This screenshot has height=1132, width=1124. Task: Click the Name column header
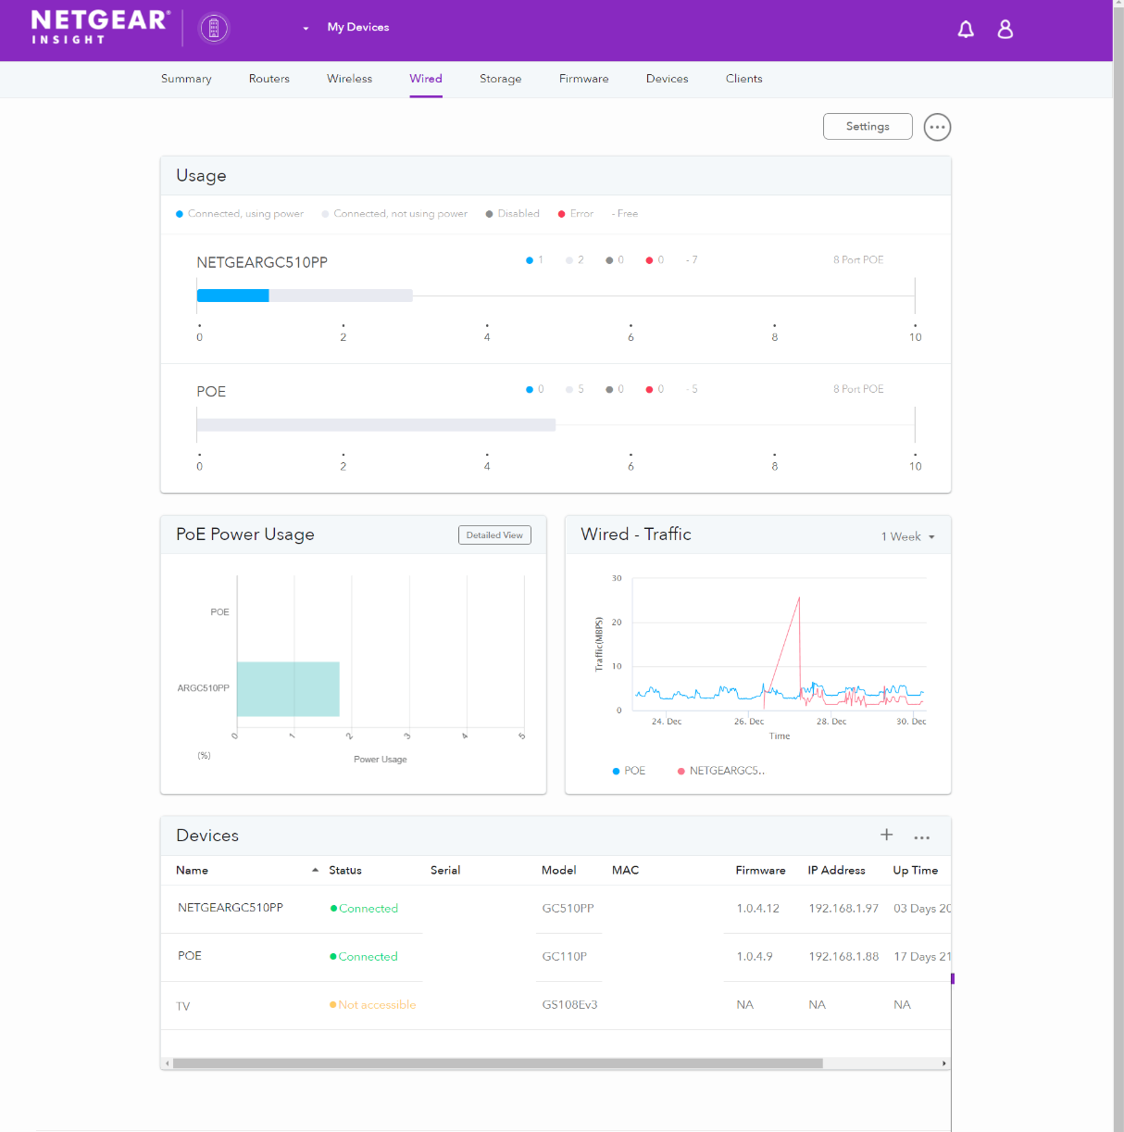[193, 871]
